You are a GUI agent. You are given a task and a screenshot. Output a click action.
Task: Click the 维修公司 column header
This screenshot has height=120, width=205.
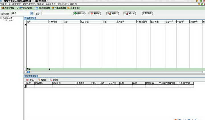coord(64,83)
